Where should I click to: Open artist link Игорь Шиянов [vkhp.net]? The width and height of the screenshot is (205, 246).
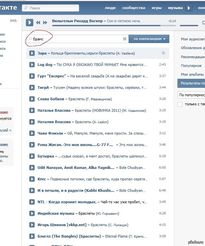click(x=62, y=225)
